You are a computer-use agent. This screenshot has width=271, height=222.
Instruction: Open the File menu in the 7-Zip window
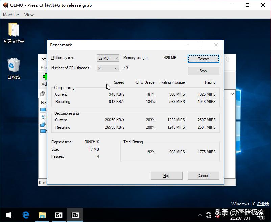43,67
